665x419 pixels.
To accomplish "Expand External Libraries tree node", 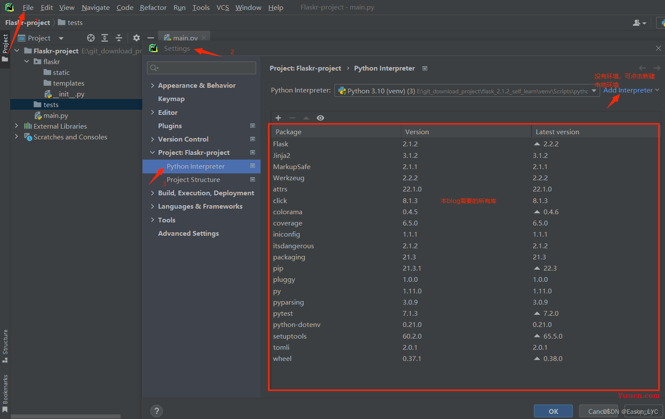I will [x=16, y=126].
